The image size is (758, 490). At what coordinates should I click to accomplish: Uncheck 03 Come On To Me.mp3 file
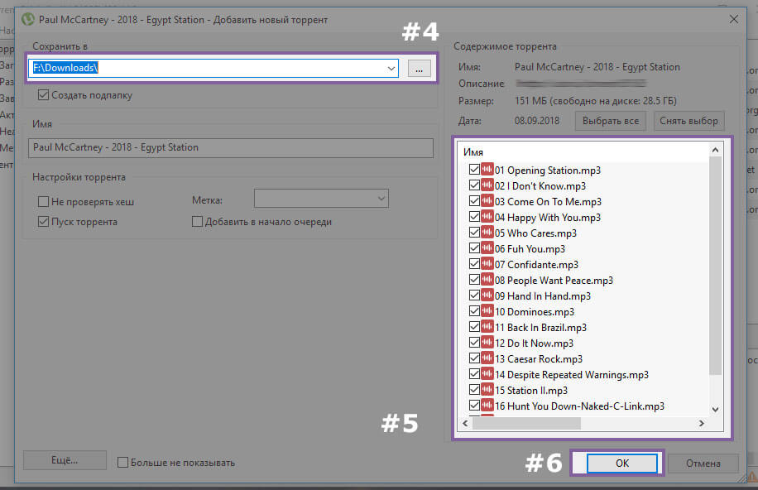pyautogui.click(x=474, y=201)
